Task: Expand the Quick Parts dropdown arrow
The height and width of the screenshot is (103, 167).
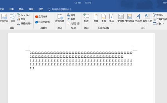Action: coord(130,24)
